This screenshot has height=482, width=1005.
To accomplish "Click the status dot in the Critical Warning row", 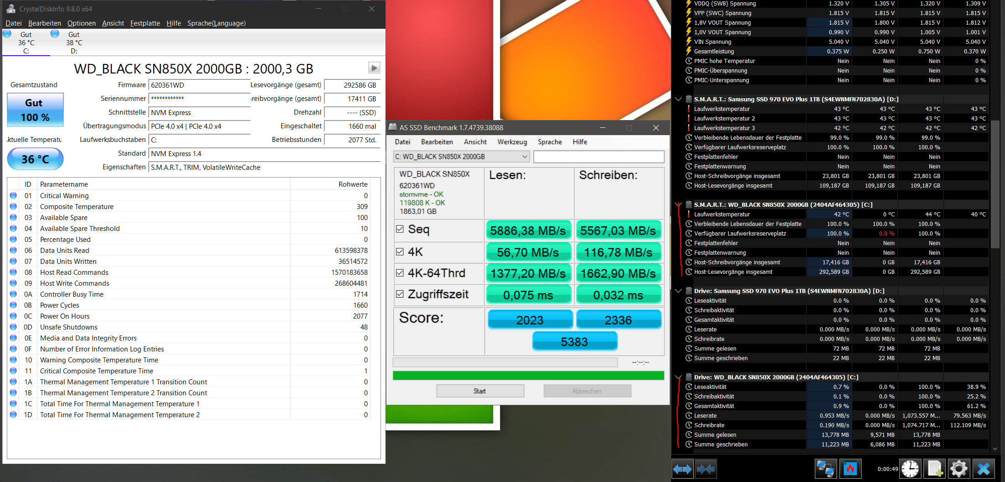I will click(x=13, y=195).
